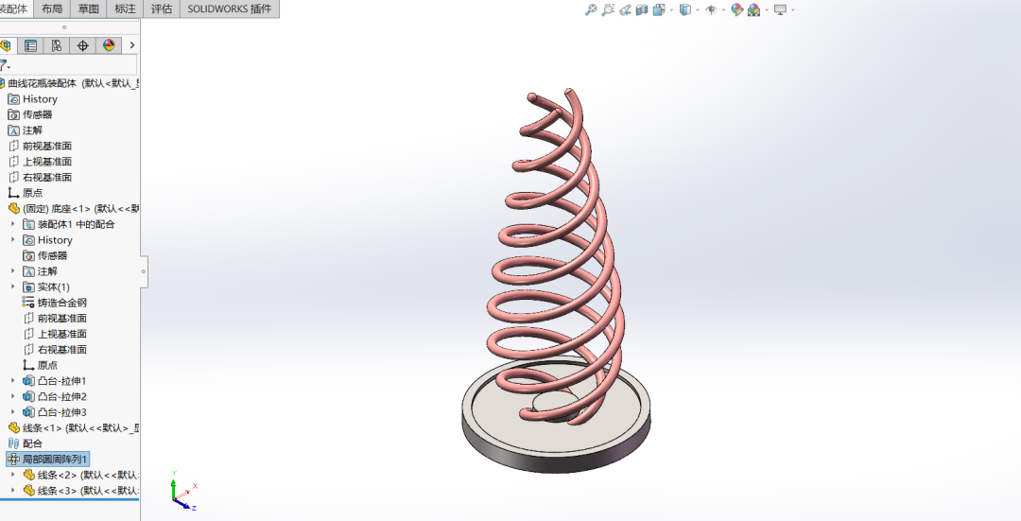This screenshot has height=521, width=1021.
Task: Open the Hide/Show Items dropdown arrow
Action: pyautogui.click(x=723, y=10)
